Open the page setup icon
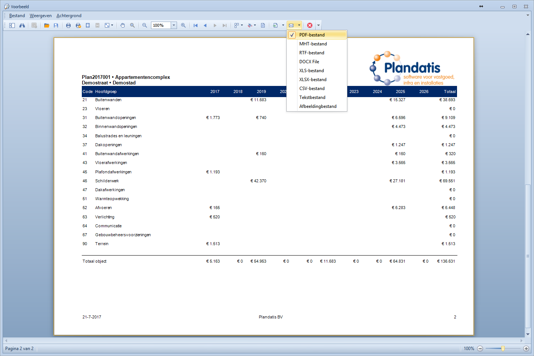The width and height of the screenshot is (534, 356). [88, 25]
